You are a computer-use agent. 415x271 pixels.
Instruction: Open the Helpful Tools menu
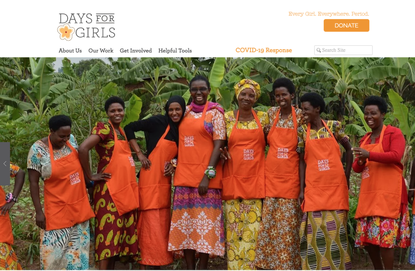175,51
